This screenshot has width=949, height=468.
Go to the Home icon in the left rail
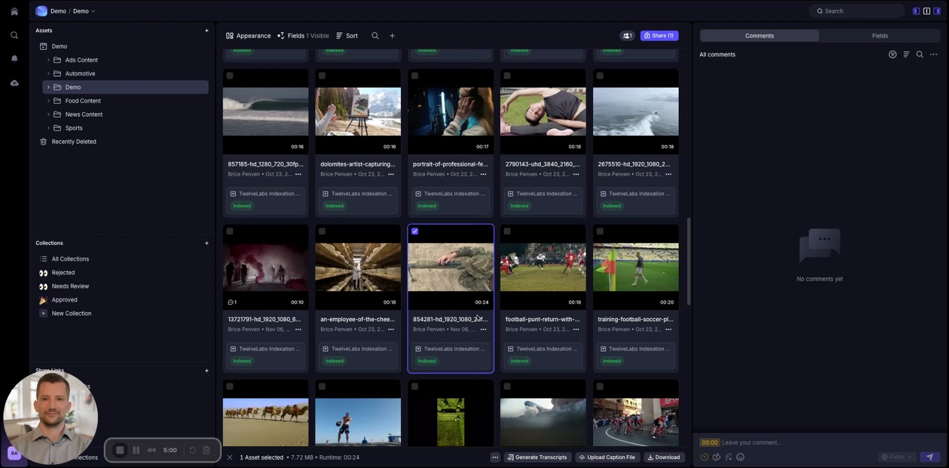pos(14,11)
